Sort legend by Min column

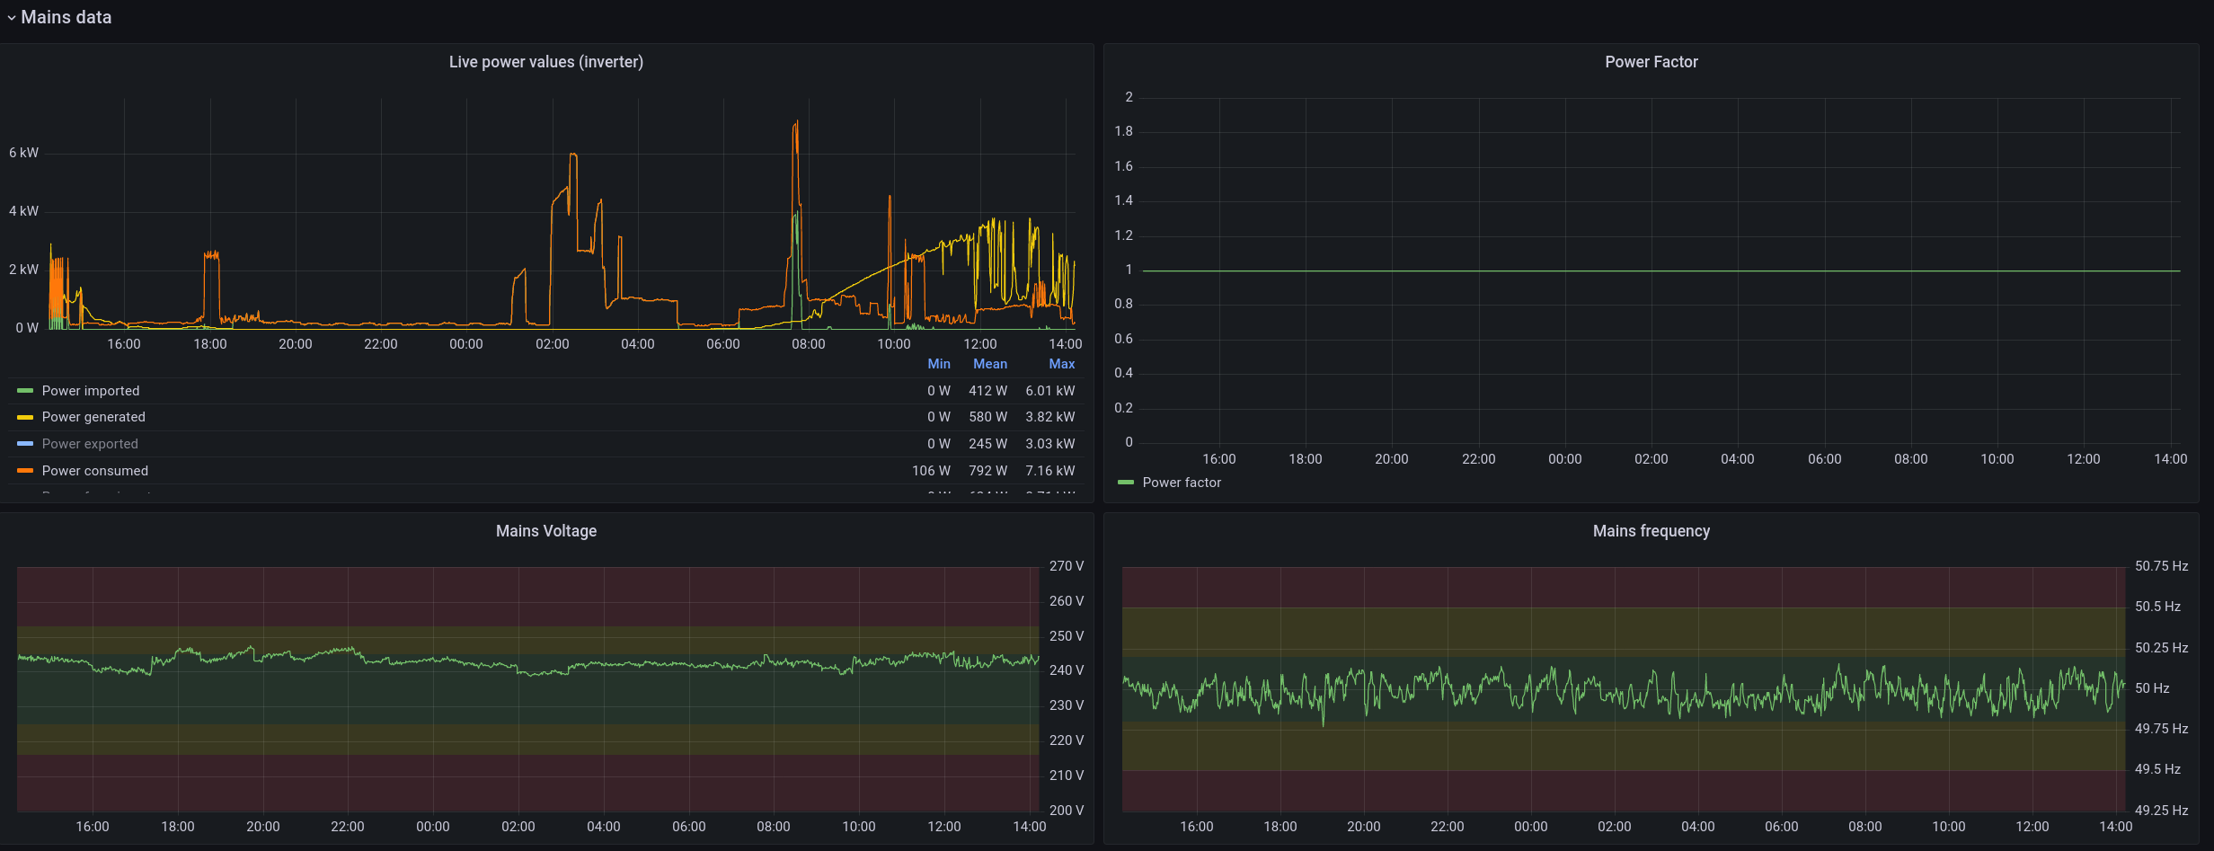click(x=939, y=364)
